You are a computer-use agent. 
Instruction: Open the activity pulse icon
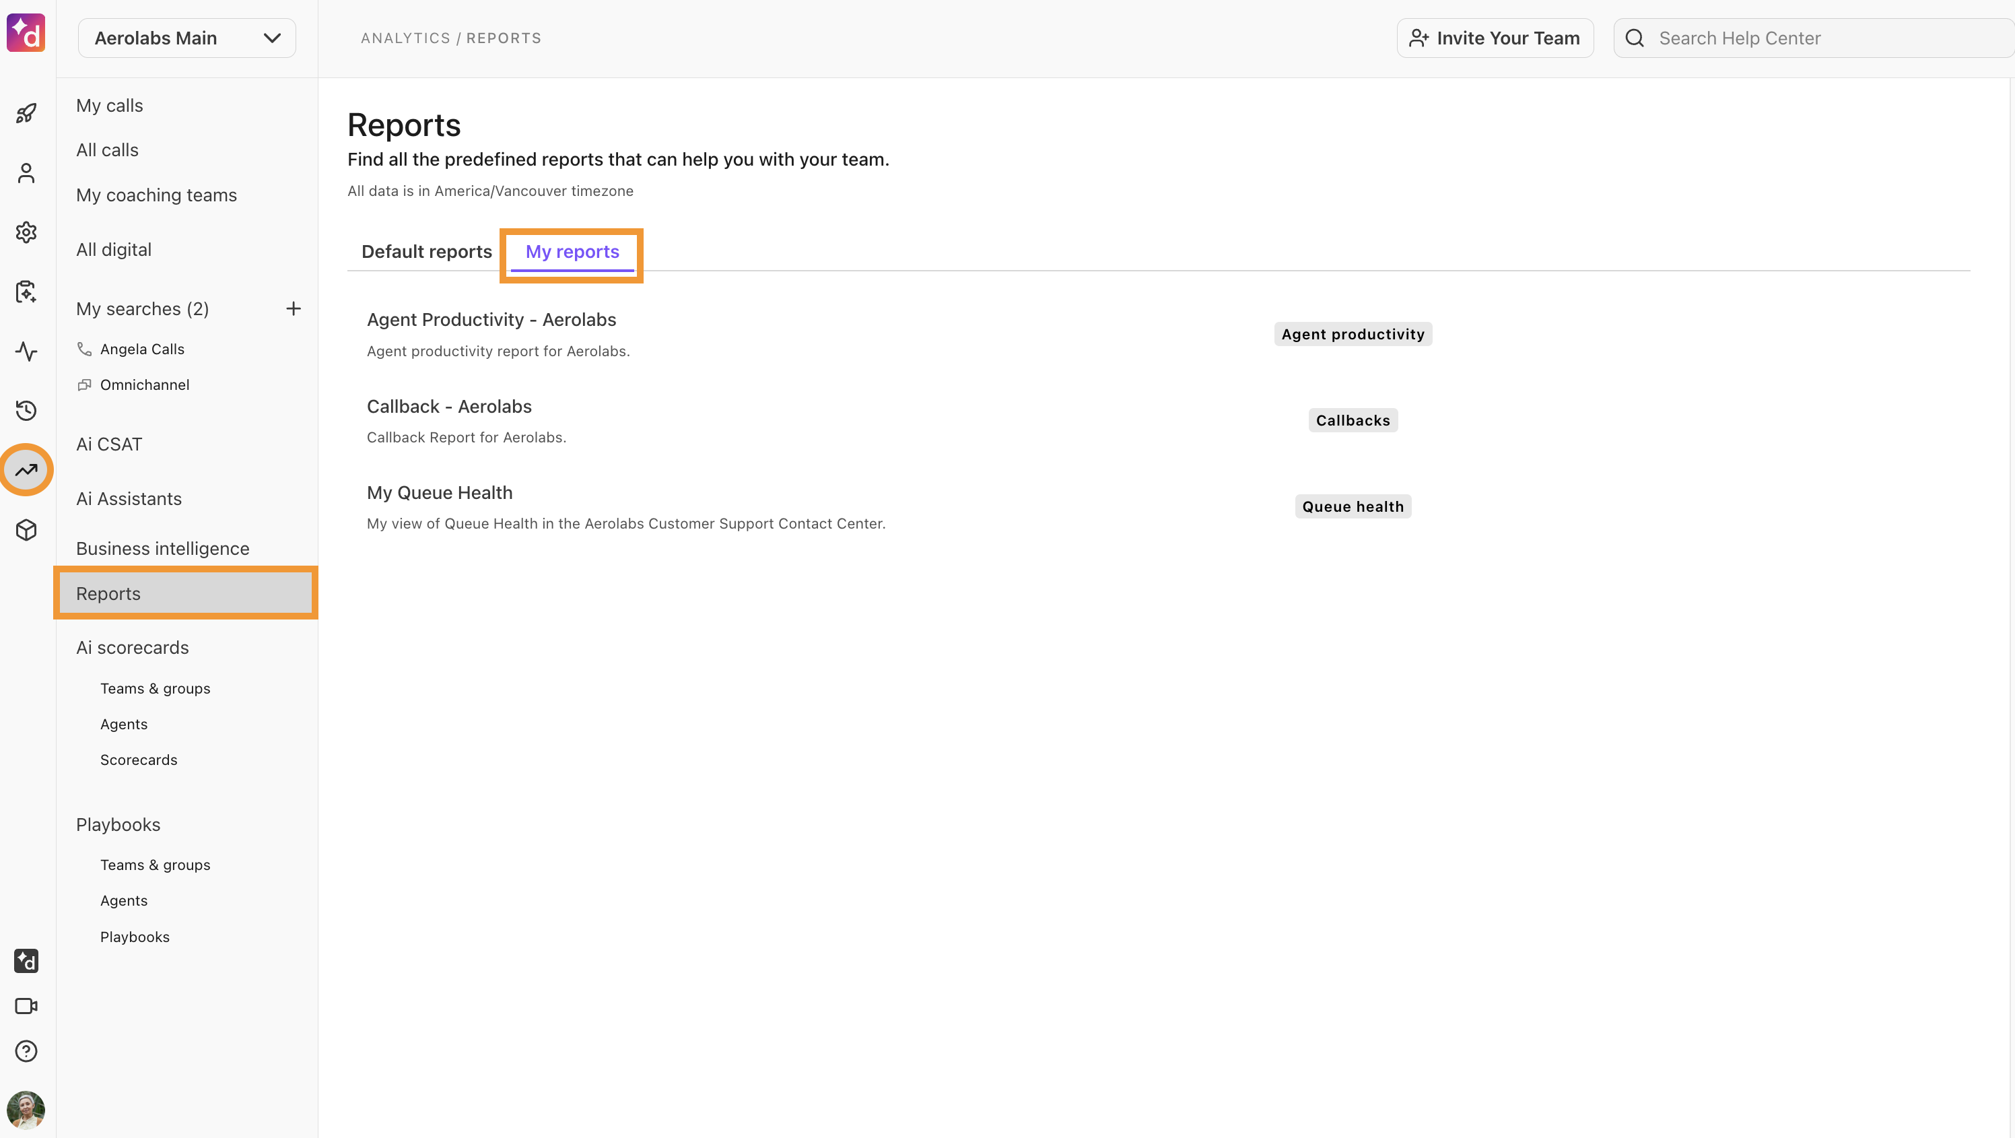(x=26, y=352)
